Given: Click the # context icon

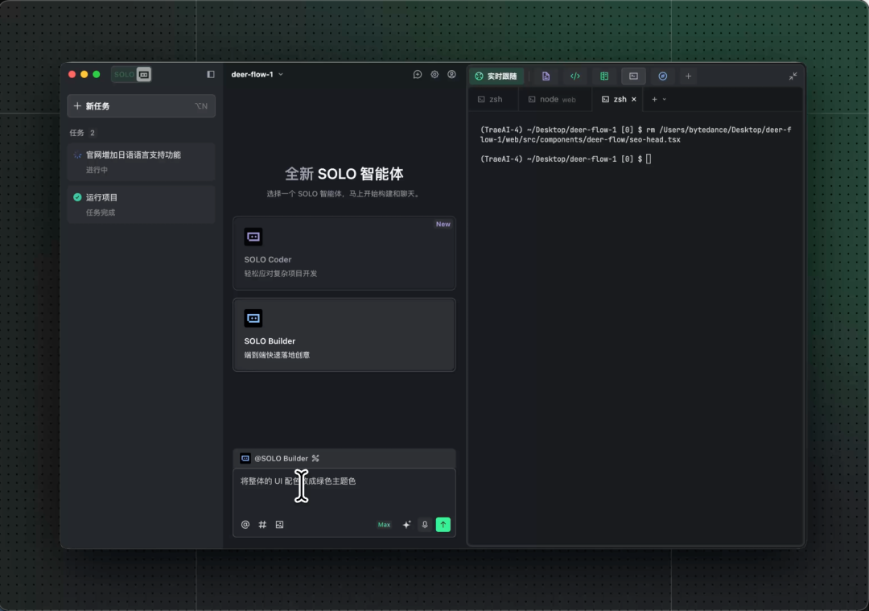Looking at the screenshot, I should 262,525.
